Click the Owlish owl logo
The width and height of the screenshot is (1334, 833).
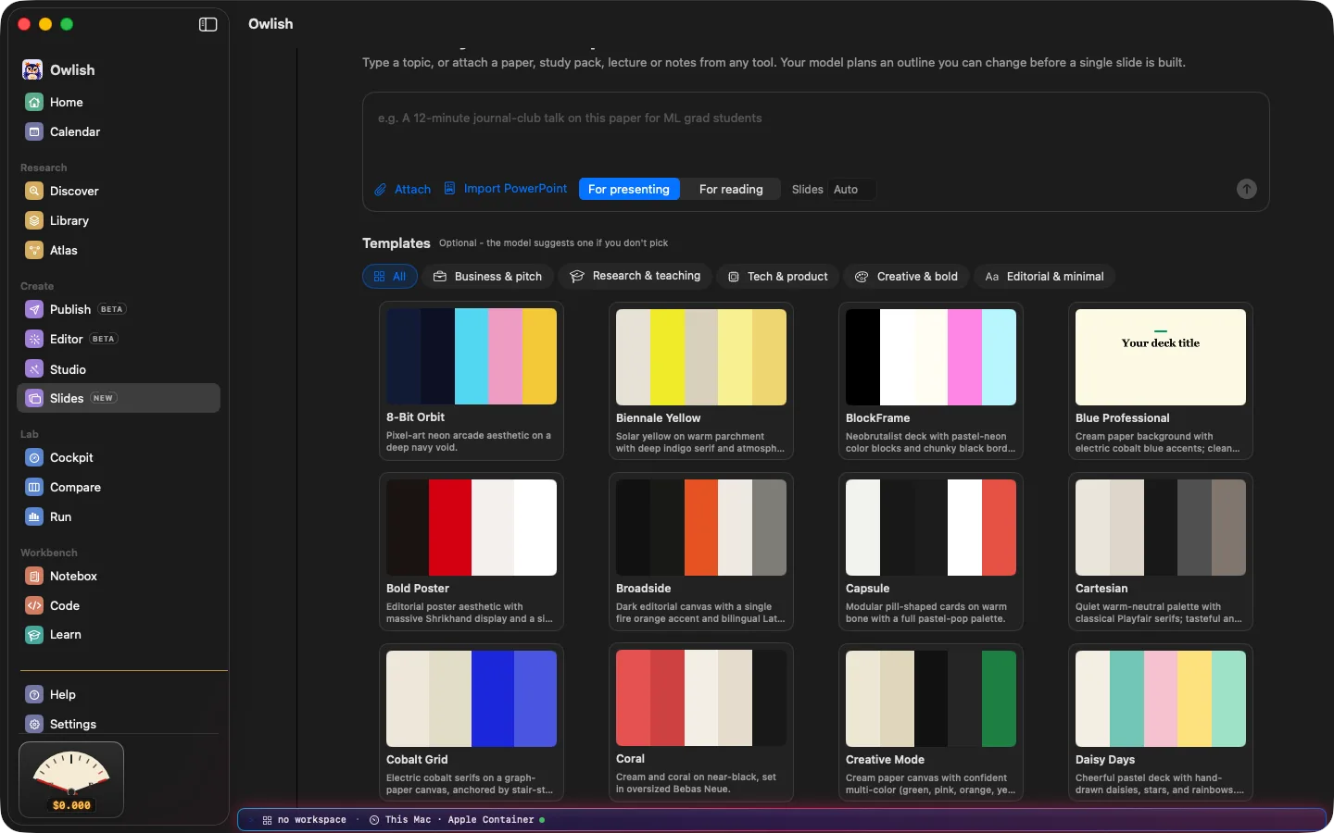click(32, 69)
